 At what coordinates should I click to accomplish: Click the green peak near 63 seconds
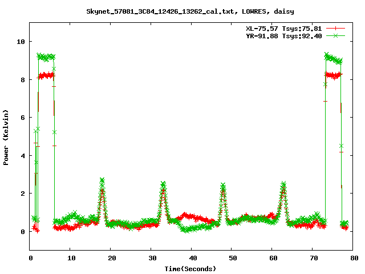283,184
